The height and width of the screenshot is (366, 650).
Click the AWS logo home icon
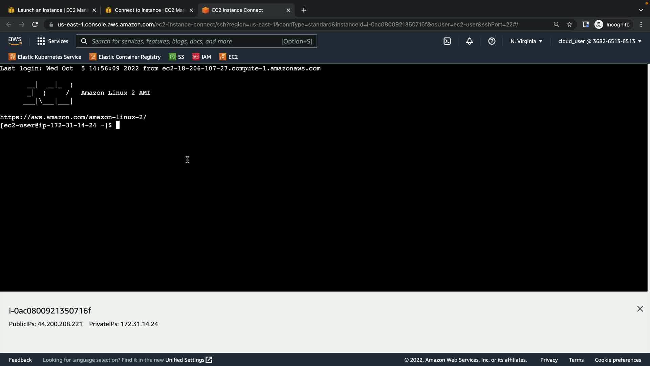[15, 41]
